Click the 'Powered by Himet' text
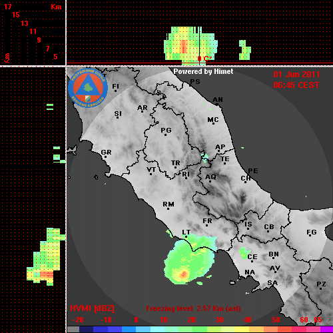333x333 pixels. [x=203, y=71]
